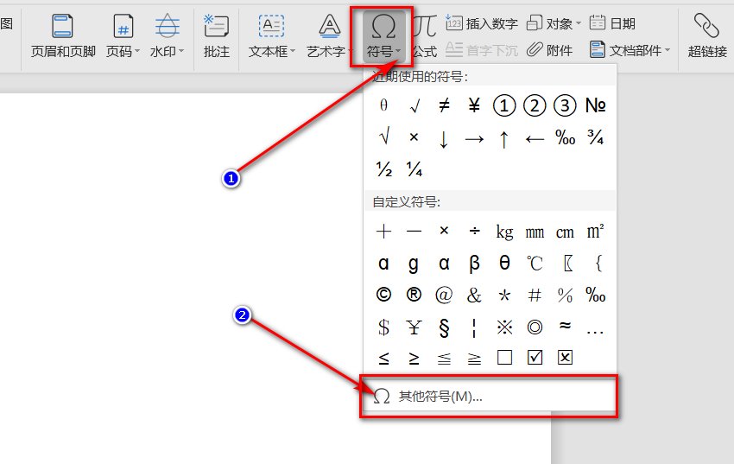Viewport: 734px width, 464px height.
Task: Open the 公式 formula editor
Action: [x=425, y=36]
